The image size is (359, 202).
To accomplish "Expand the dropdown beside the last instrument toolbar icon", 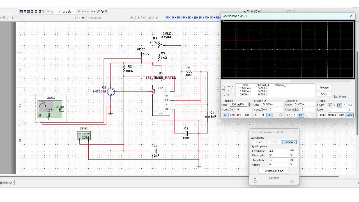I will click(220, 17).
